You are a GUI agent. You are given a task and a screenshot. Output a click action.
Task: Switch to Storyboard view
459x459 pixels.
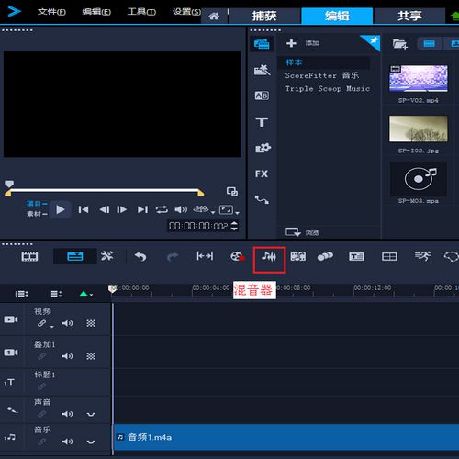click(x=29, y=256)
